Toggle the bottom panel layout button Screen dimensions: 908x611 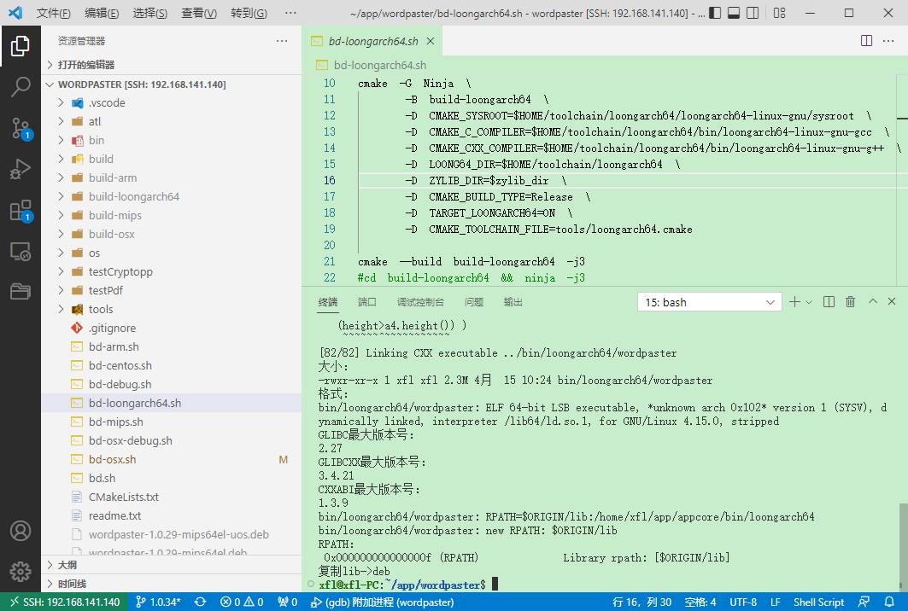click(x=735, y=14)
